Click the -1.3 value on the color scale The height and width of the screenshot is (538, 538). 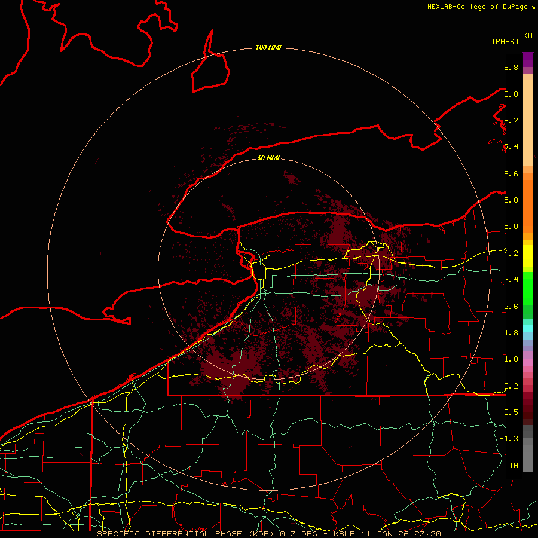click(x=509, y=439)
